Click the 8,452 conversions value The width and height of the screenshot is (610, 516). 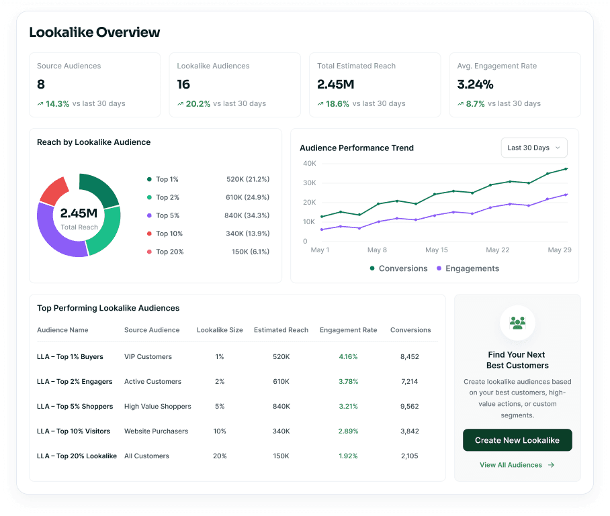point(410,357)
